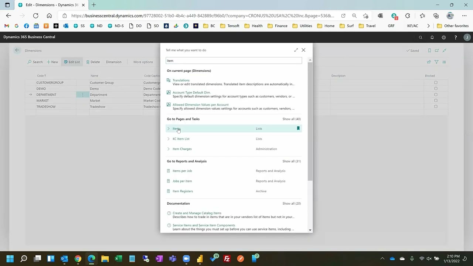Open Items per Job report
Screen dimensions: 473x266
pos(182,171)
